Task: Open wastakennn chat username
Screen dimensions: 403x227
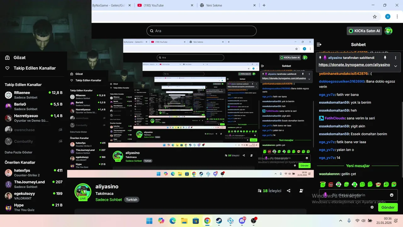Action: (330, 174)
